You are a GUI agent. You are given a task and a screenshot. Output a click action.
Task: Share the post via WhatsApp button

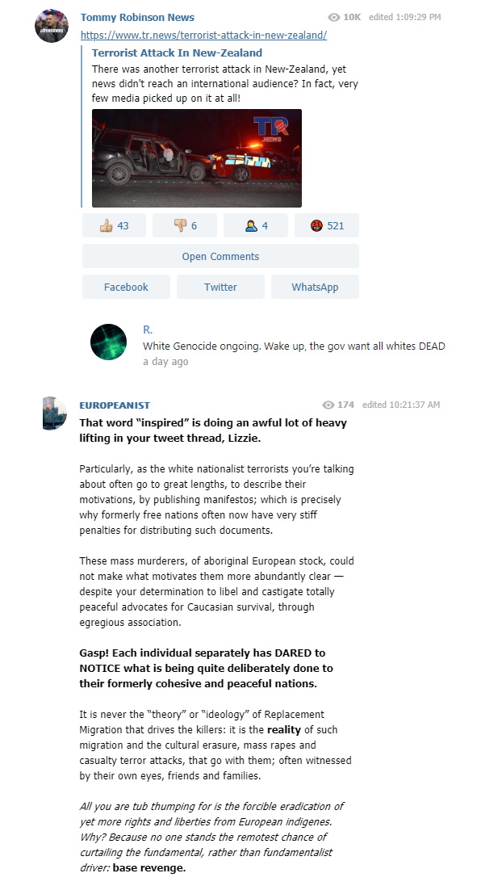pos(315,287)
